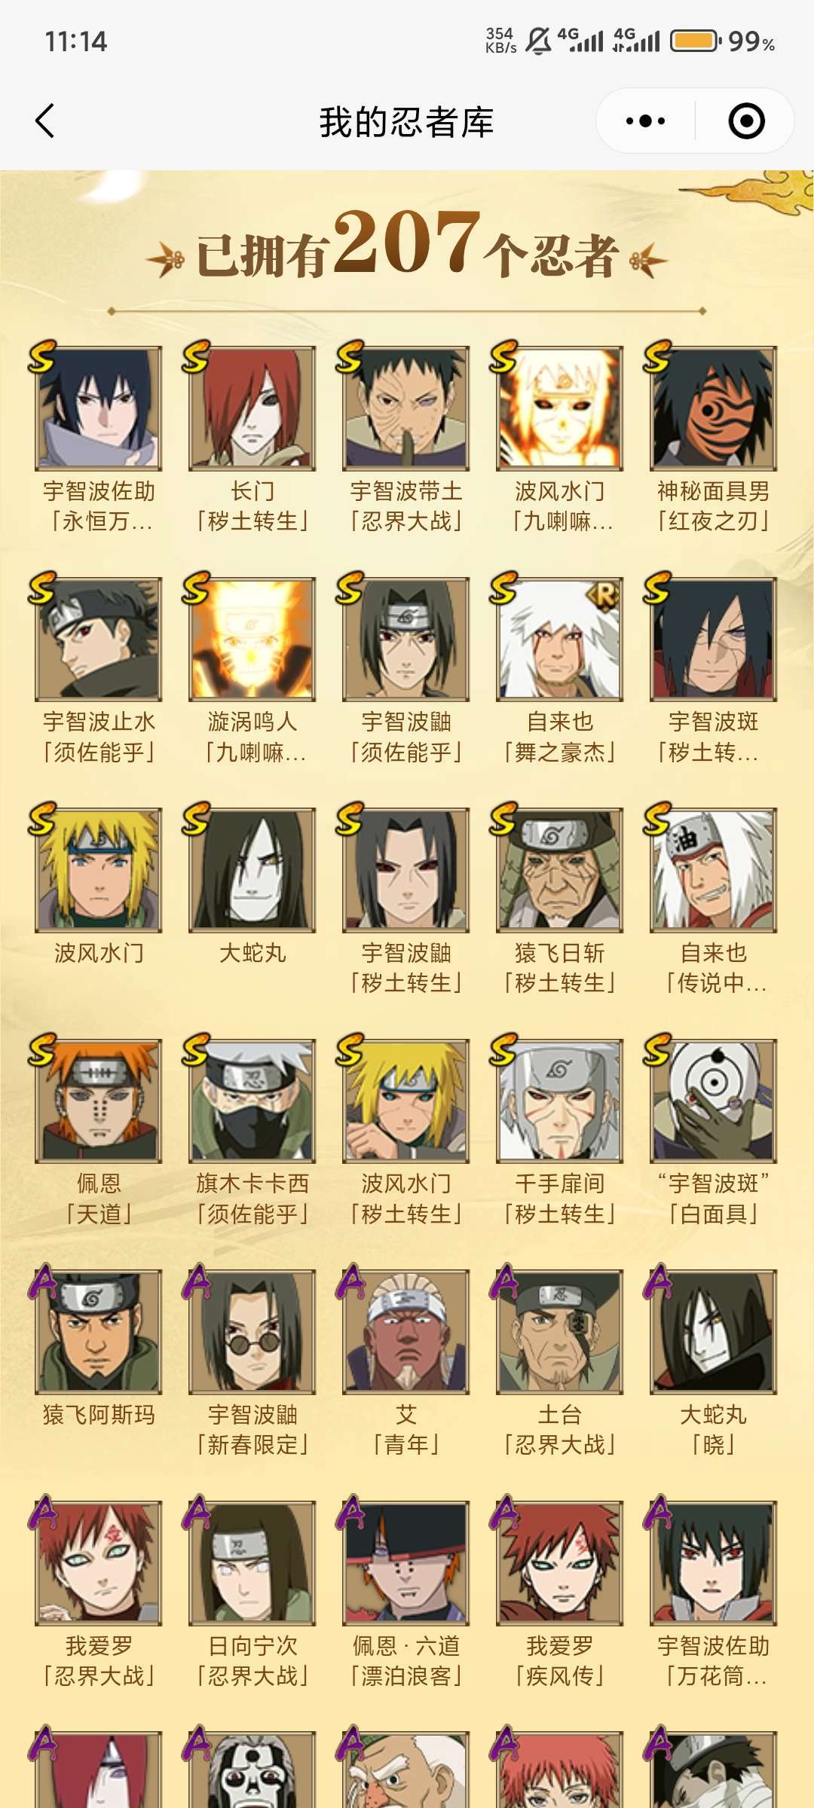
Task: Tap the 猿飞日斩「秽土转生」 ninja icon
Action: [560, 870]
